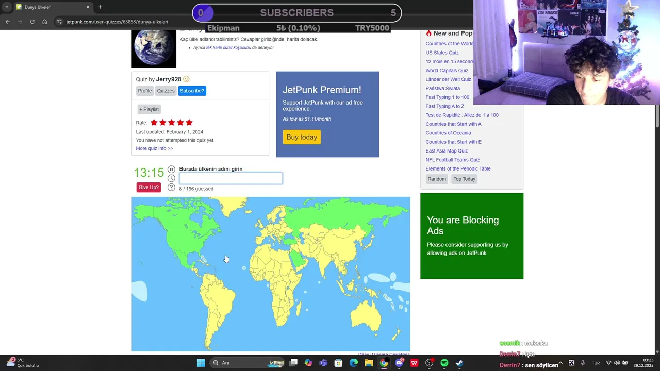
Task: Add quiz to a Playlist
Action: (149, 109)
